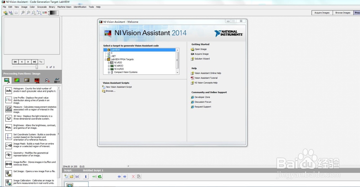Click New Vision Assistant Script link
This screenshot has height=187, width=360.
[x=119, y=87]
